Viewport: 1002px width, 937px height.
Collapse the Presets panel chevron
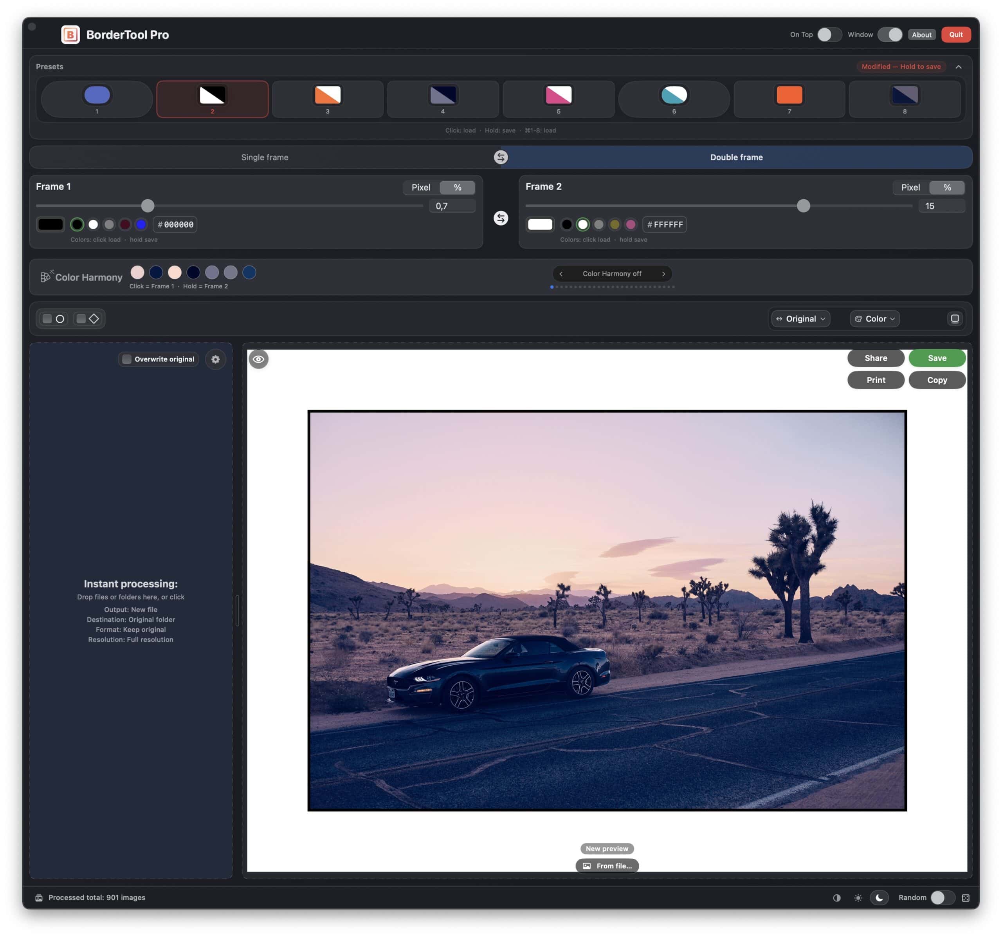(x=959, y=66)
